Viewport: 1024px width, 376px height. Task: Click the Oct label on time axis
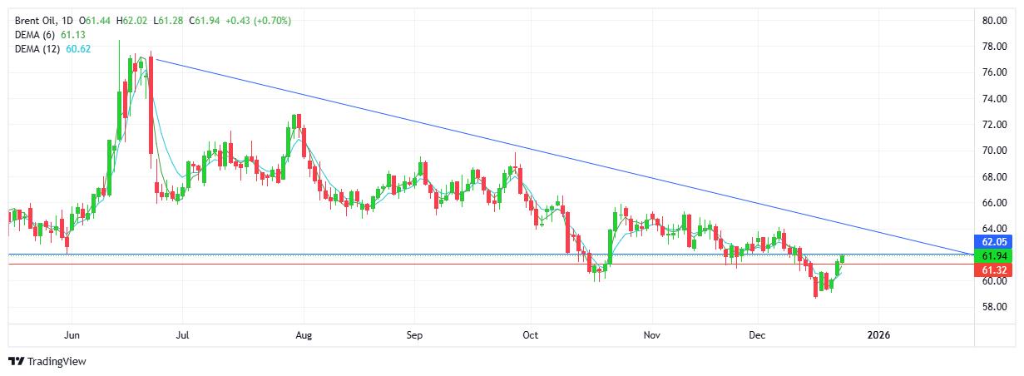531,335
